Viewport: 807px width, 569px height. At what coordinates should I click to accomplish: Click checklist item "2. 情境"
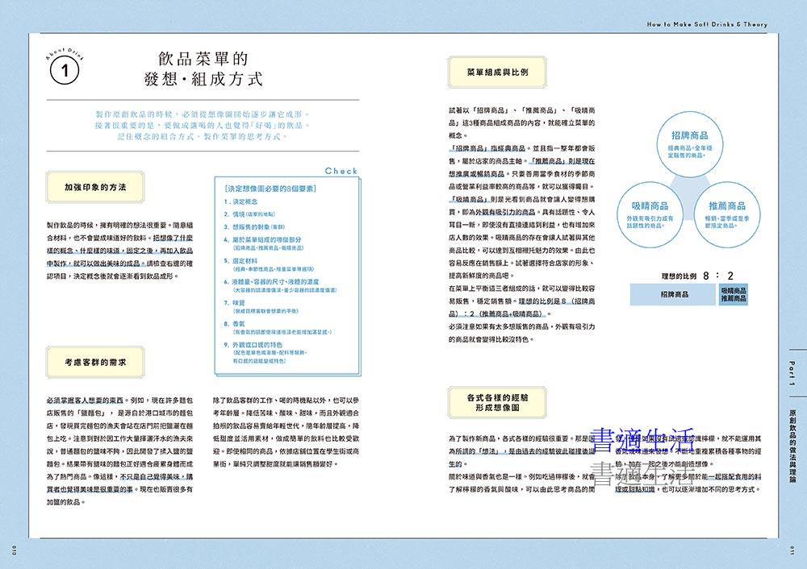click(249, 214)
